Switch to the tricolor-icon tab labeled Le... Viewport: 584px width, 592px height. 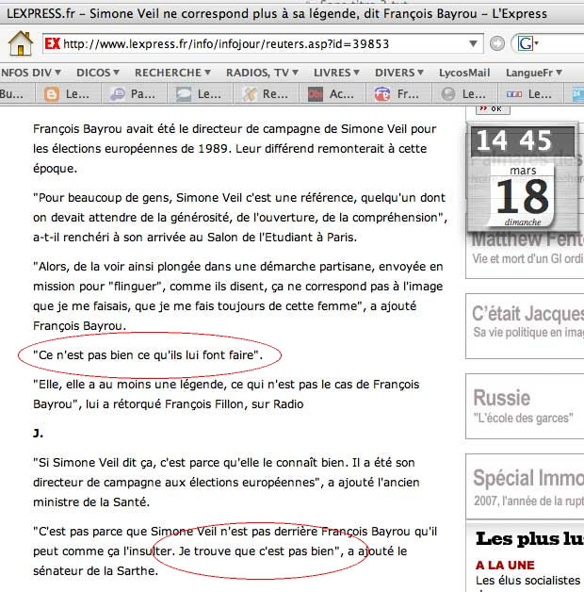tap(529, 94)
